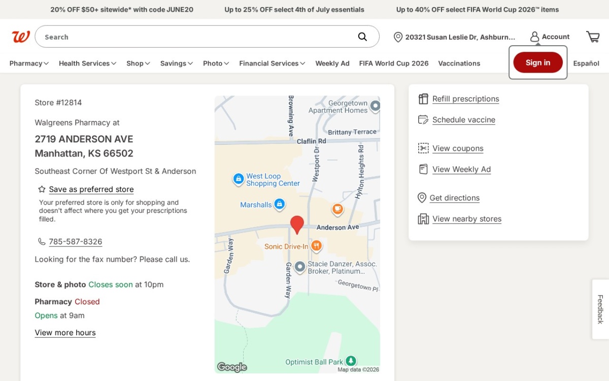Open the Vaccinations nav item

pyautogui.click(x=459, y=63)
